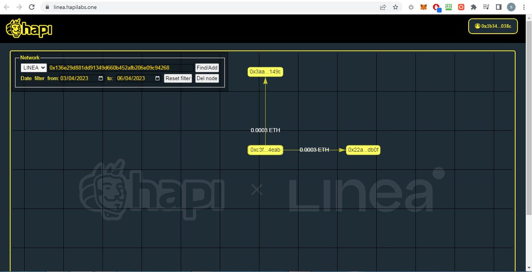Click the Reset filter button

178,78
